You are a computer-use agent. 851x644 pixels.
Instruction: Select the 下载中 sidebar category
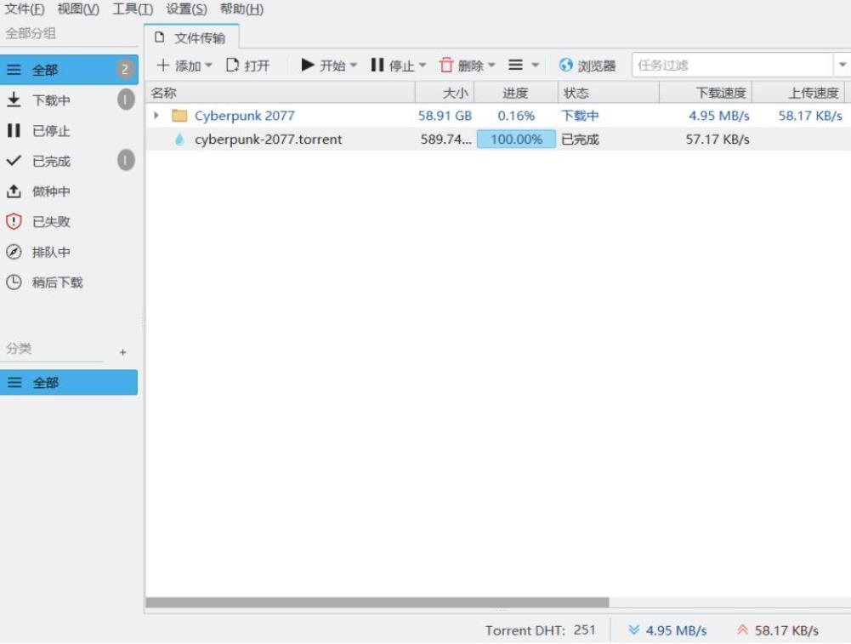pyautogui.click(x=69, y=100)
